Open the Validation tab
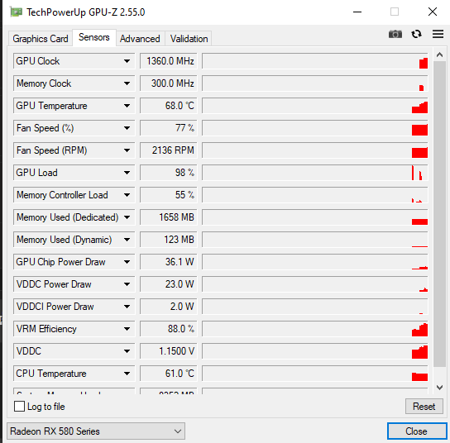The image size is (450, 443). 189,38
